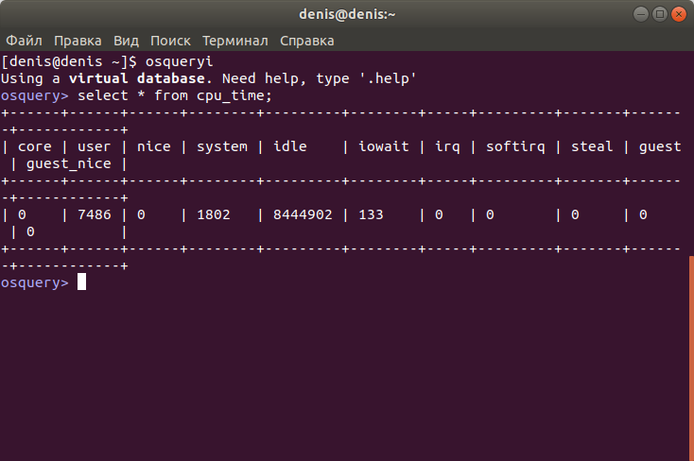The height and width of the screenshot is (461, 694).
Task: Open the Терминал menu
Action: point(235,41)
